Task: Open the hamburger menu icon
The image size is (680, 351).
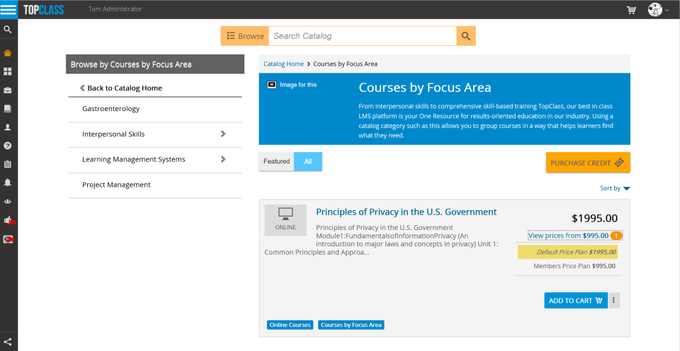Action: point(8,9)
